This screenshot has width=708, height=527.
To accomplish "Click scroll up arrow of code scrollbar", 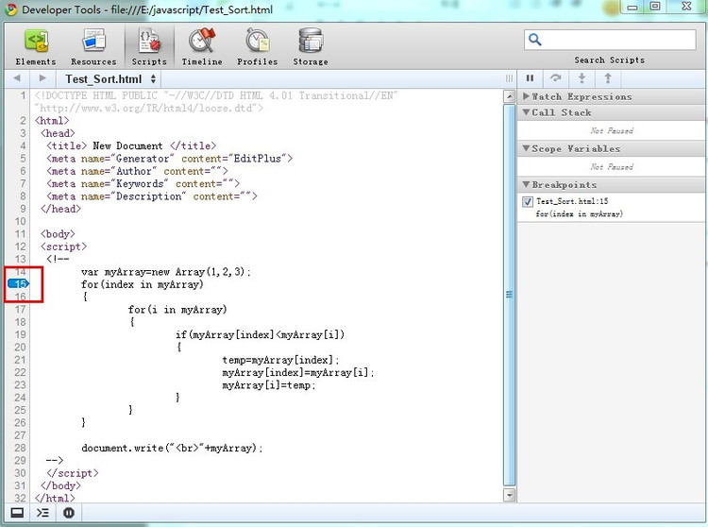I will pyautogui.click(x=510, y=96).
